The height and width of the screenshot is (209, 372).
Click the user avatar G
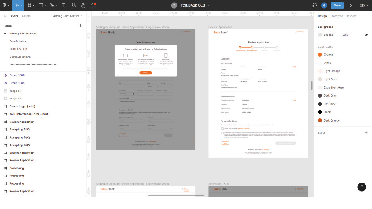[x=324, y=5]
